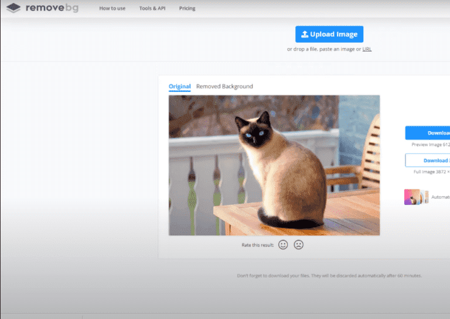Open the How to use page
This screenshot has width=450, height=319.
(112, 9)
